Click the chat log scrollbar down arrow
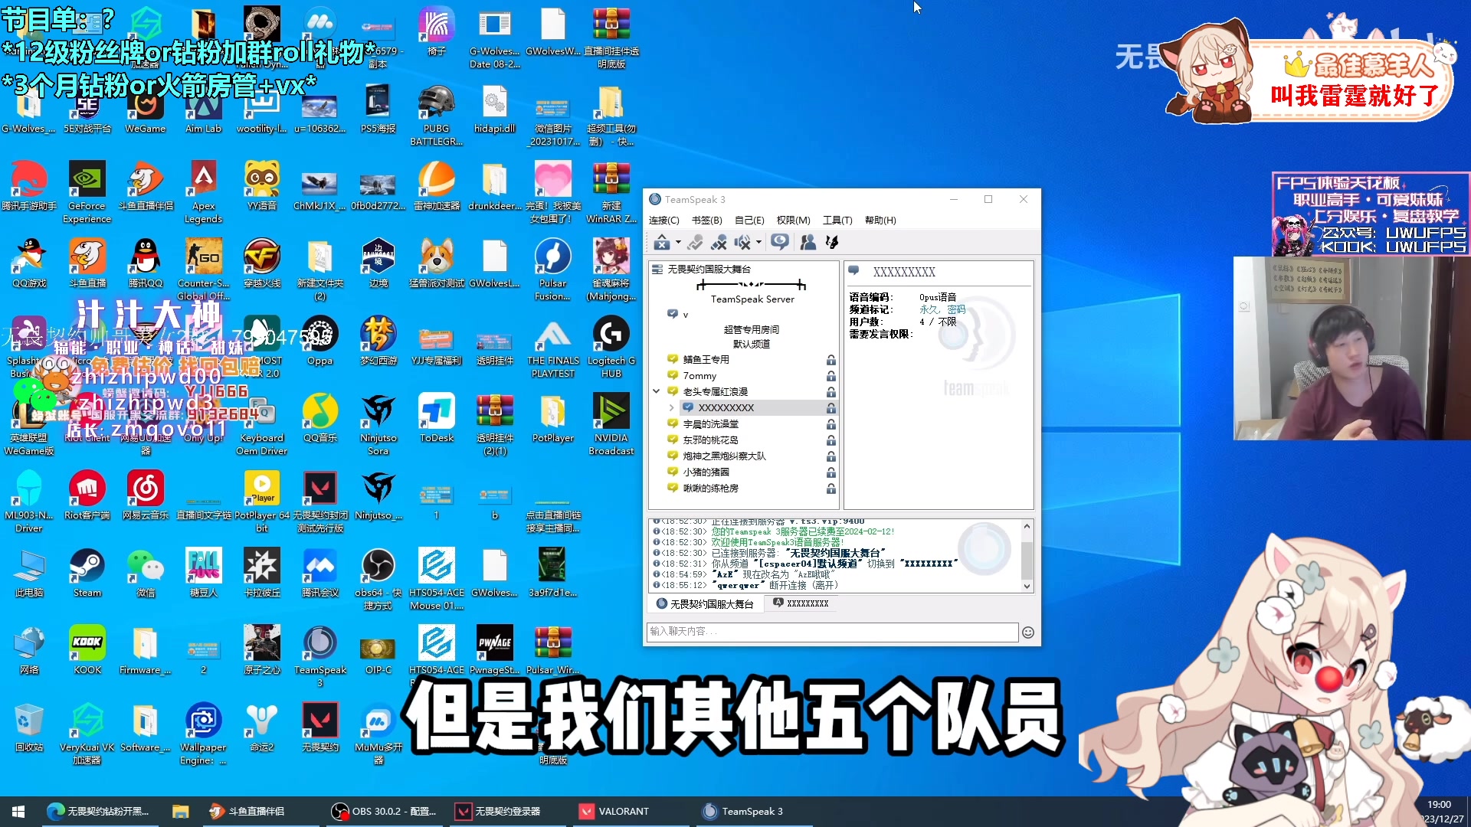The image size is (1471, 827). click(x=1027, y=587)
